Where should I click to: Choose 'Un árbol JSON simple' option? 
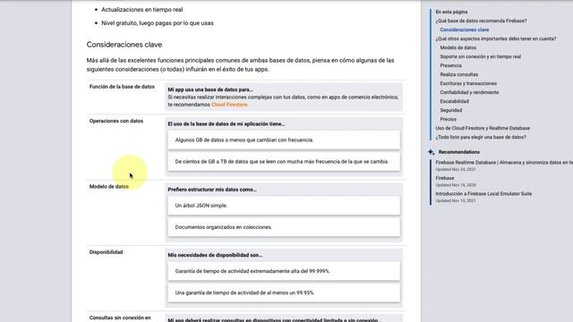(x=284, y=206)
